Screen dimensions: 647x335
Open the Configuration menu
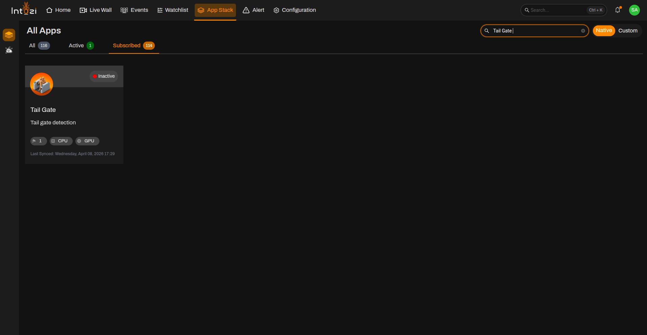(x=295, y=10)
